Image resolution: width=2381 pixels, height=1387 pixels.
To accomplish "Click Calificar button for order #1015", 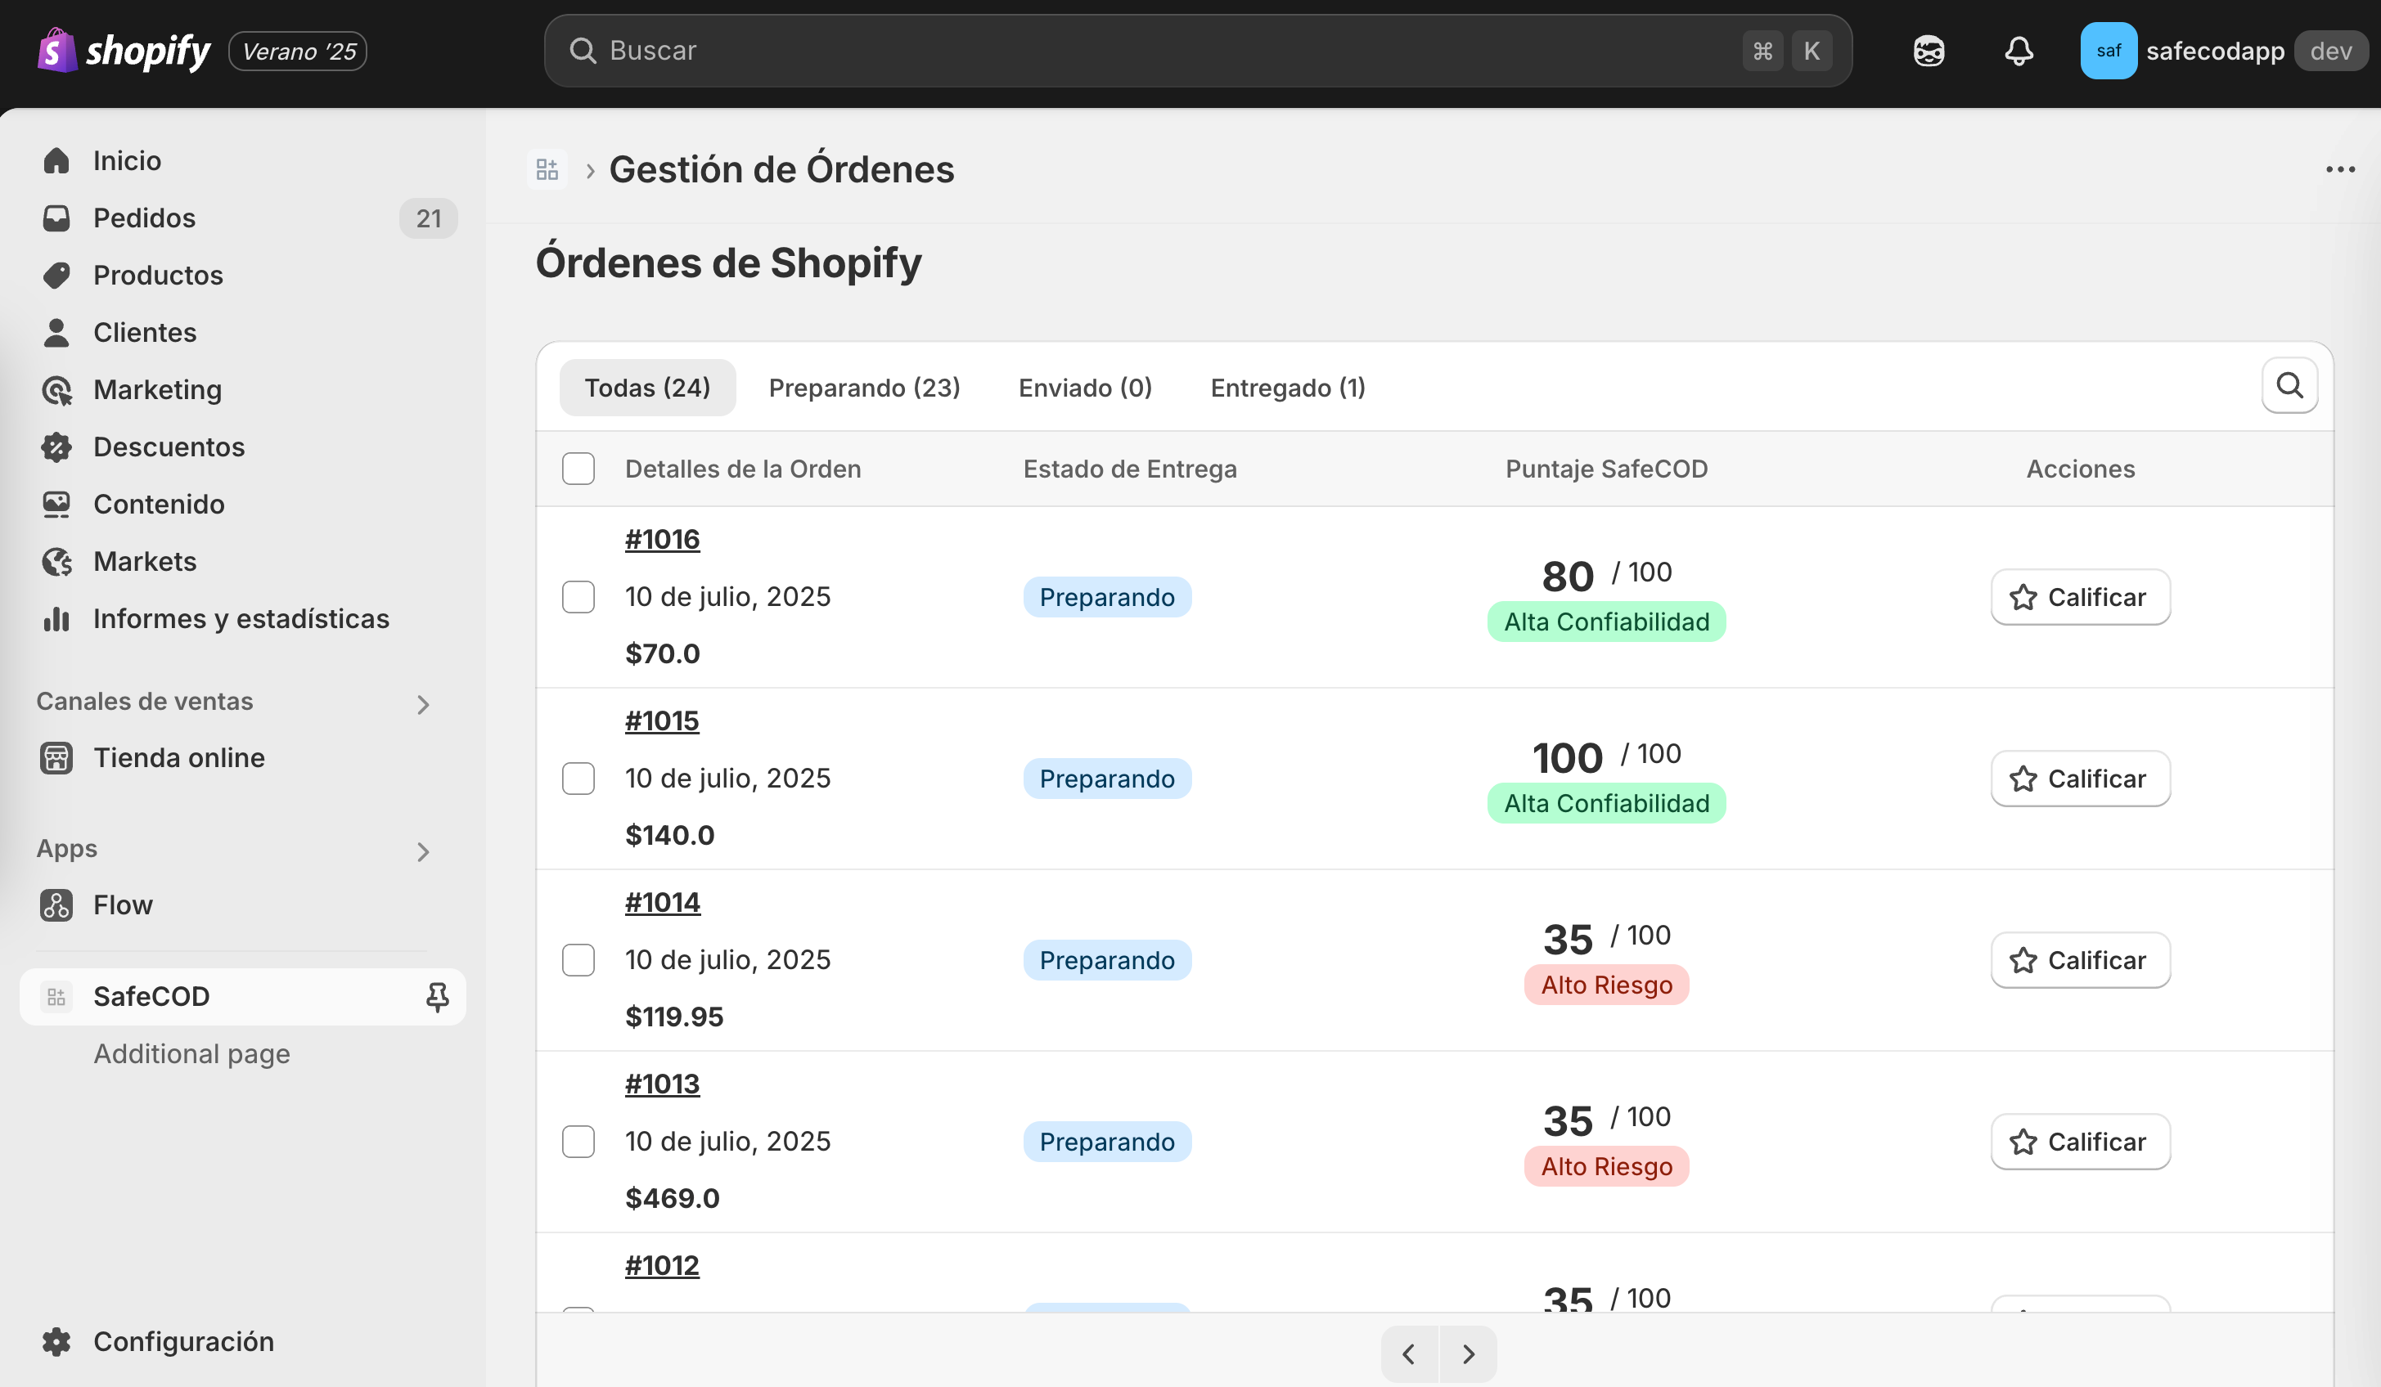I will pos(2080,779).
